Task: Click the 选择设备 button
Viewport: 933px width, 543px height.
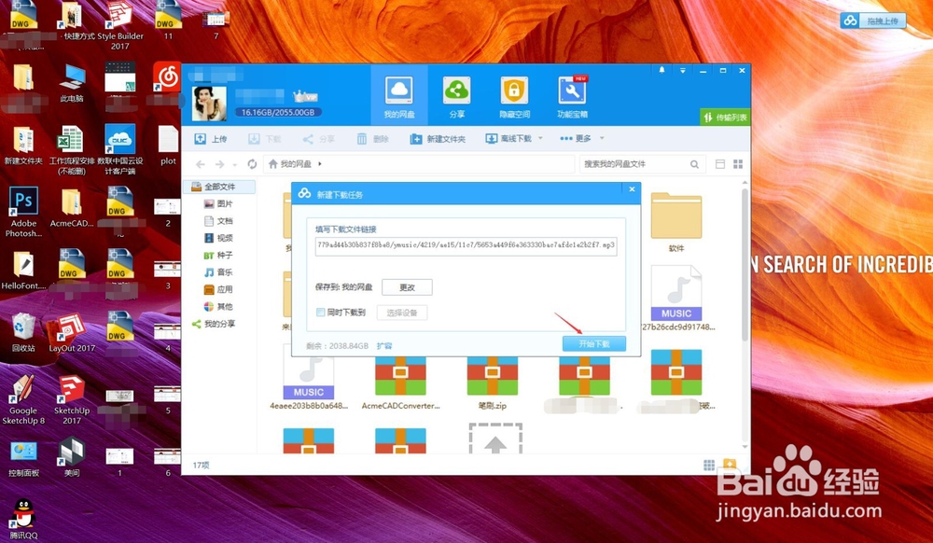Action: coord(401,313)
